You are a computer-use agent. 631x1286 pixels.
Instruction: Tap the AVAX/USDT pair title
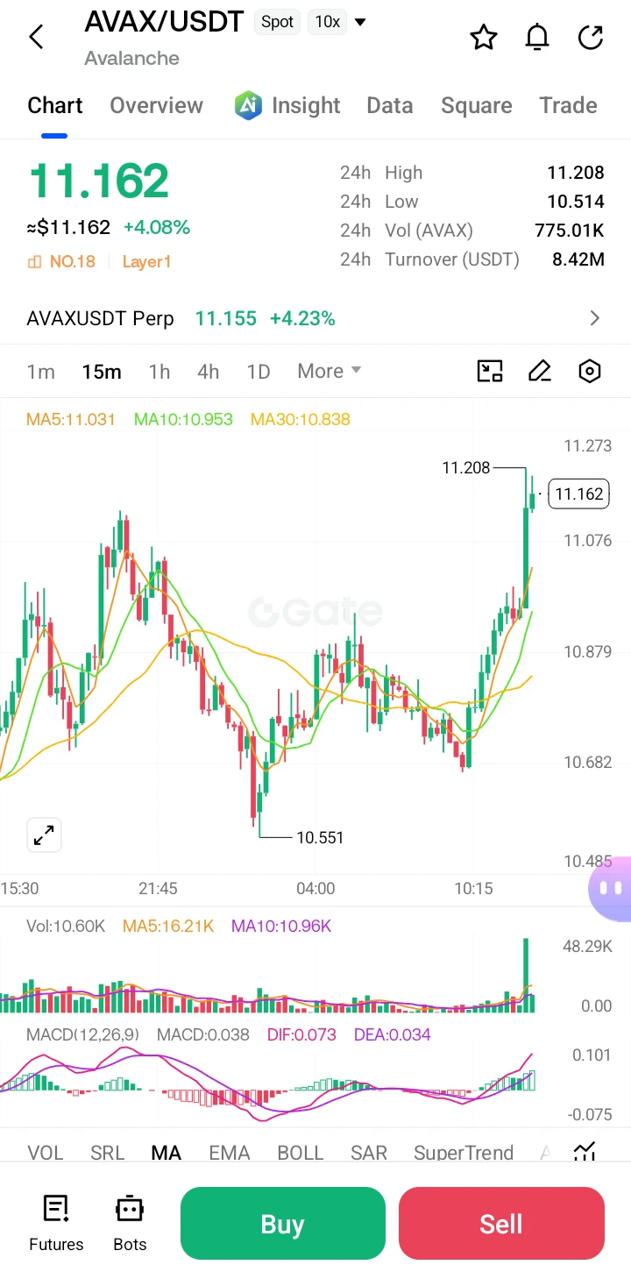(x=164, y=21)
